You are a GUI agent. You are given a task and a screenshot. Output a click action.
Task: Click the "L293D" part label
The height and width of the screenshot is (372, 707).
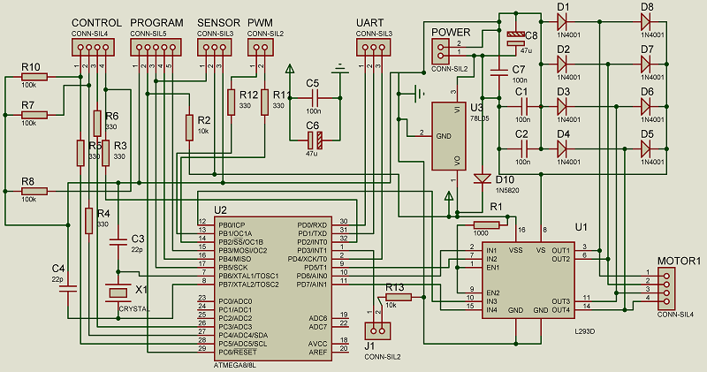585,331
